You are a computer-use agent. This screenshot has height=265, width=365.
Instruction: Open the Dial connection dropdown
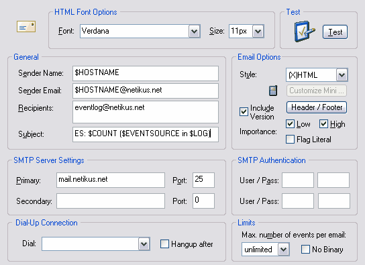tap(96, 244)
